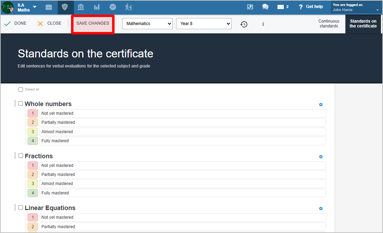Image resolution: width=383 pixels, height=233 pixels.
Task: Click the shield checkmark icon in navigation
Action: pyautogui.click(x=65, y=7)
